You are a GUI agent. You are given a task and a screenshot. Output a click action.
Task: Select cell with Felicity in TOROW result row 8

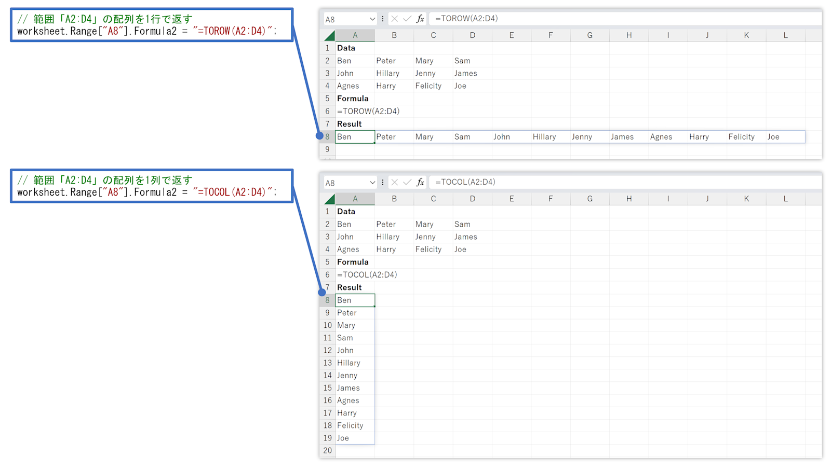746,137
